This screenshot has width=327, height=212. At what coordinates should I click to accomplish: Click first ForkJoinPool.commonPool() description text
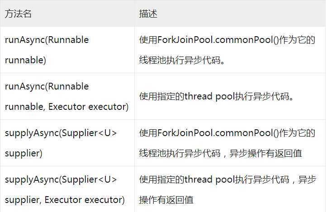pyautogui.click(x=227, y=50)
